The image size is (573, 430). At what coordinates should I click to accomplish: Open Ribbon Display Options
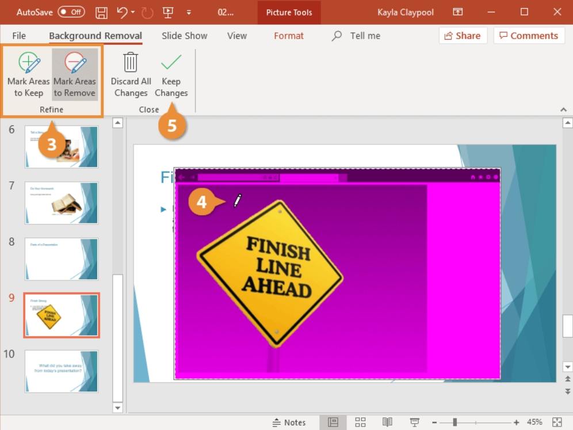coord(458,12)
